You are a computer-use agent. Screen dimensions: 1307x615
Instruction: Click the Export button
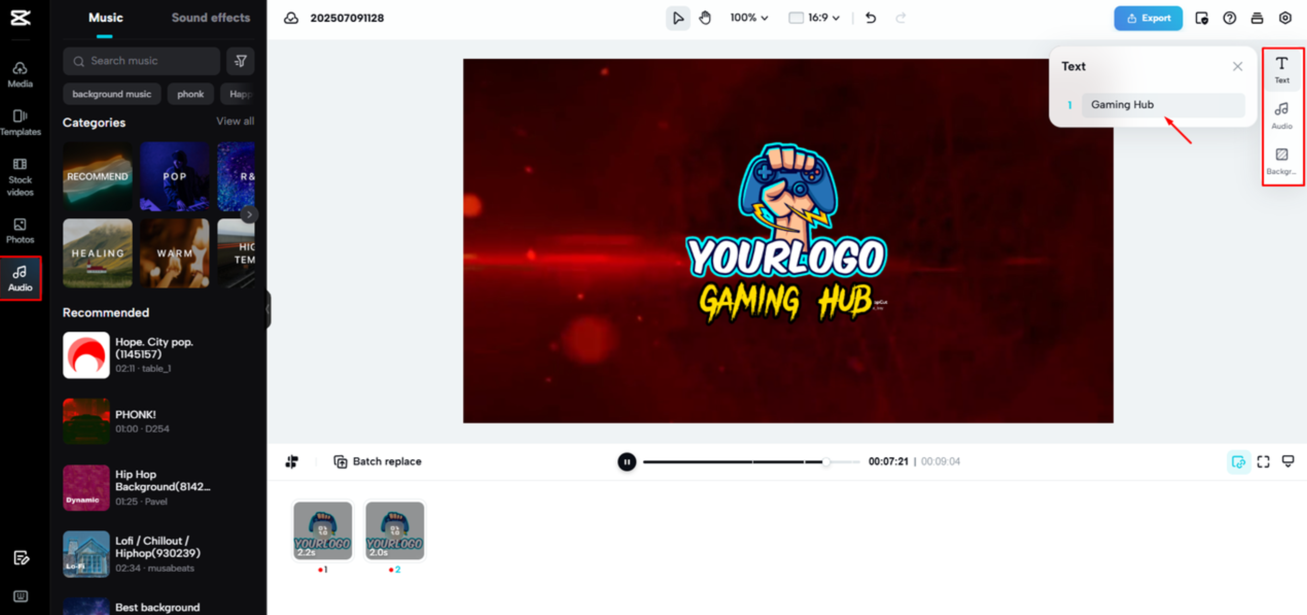[1148, 18]
